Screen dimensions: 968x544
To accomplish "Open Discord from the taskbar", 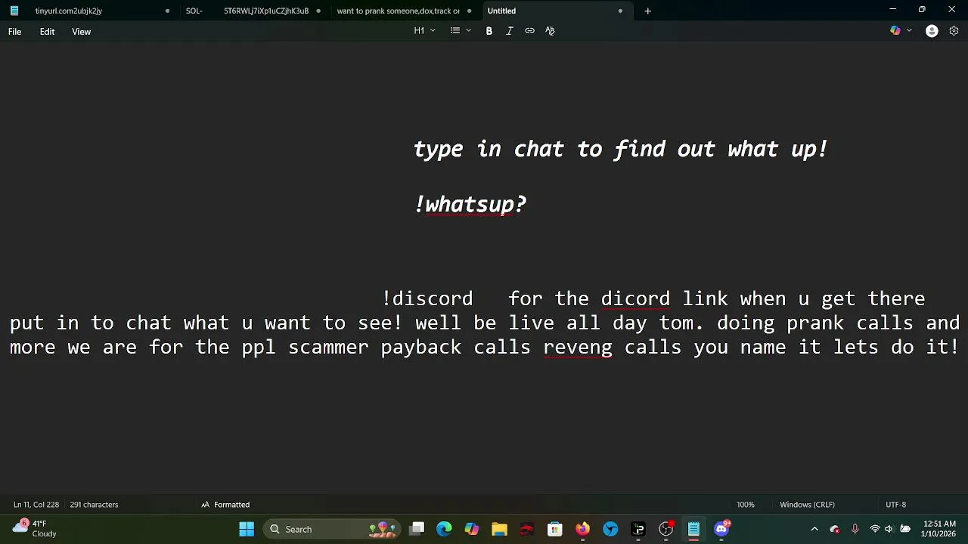I will click(x=721, y=529).
